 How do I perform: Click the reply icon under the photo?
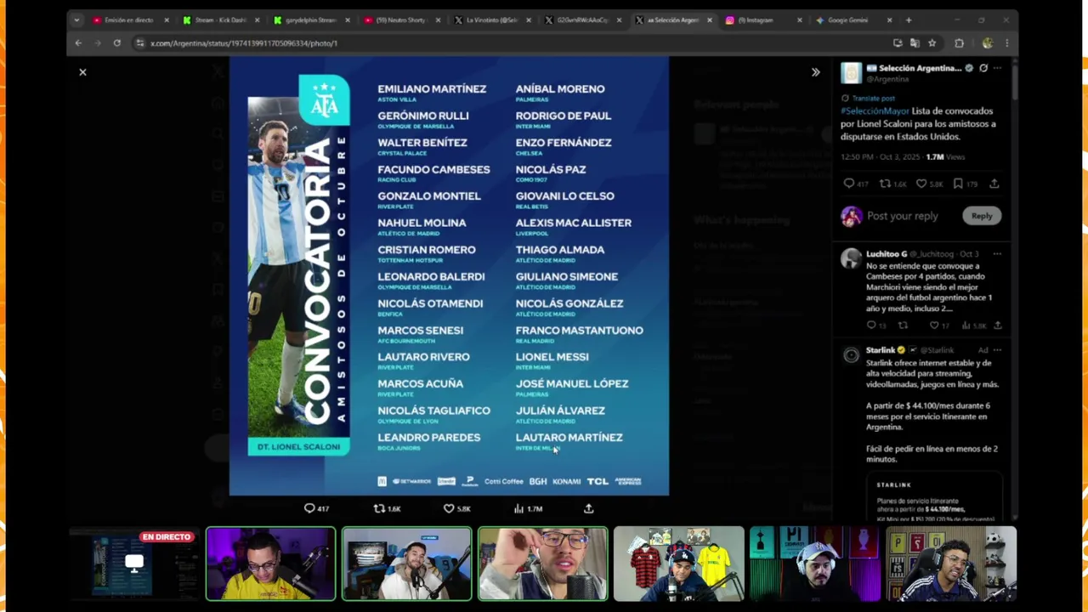pos(309,508)
